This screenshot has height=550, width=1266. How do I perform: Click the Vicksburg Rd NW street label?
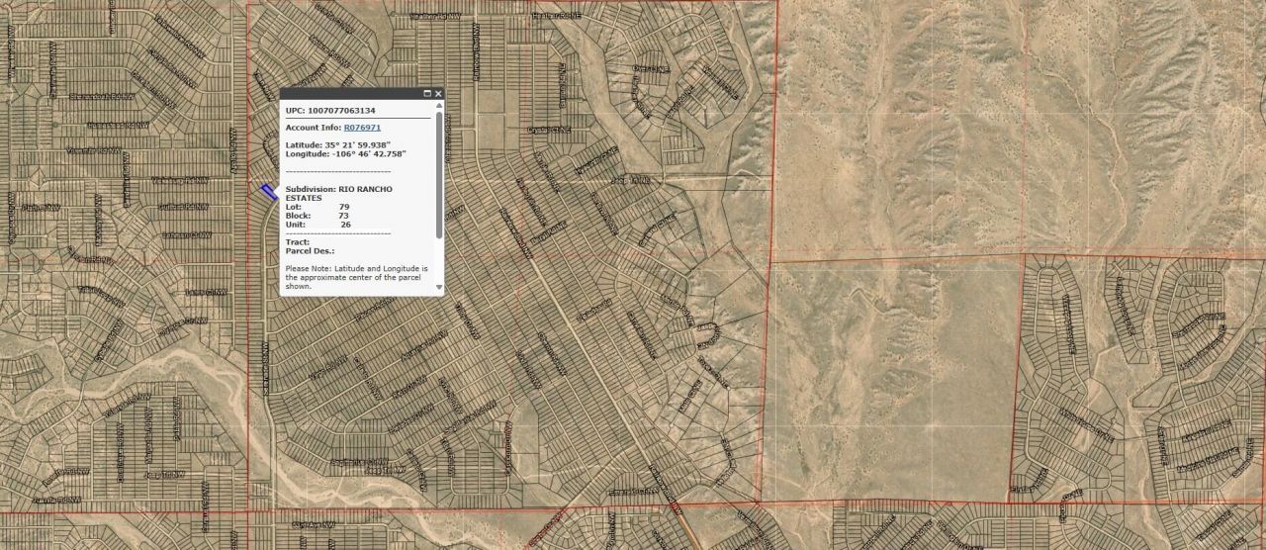tap(179, 181)
